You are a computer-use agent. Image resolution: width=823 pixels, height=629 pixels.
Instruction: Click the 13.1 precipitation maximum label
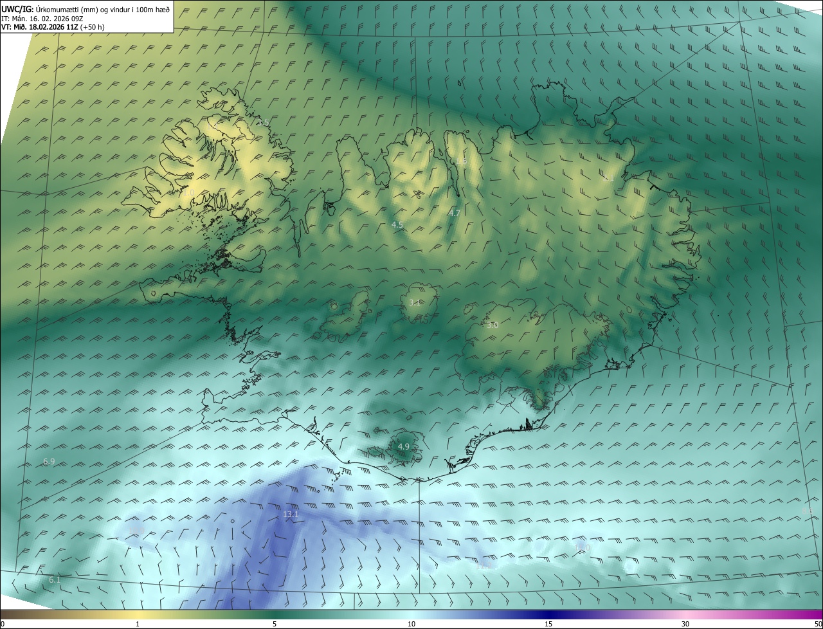click(291, 515)
